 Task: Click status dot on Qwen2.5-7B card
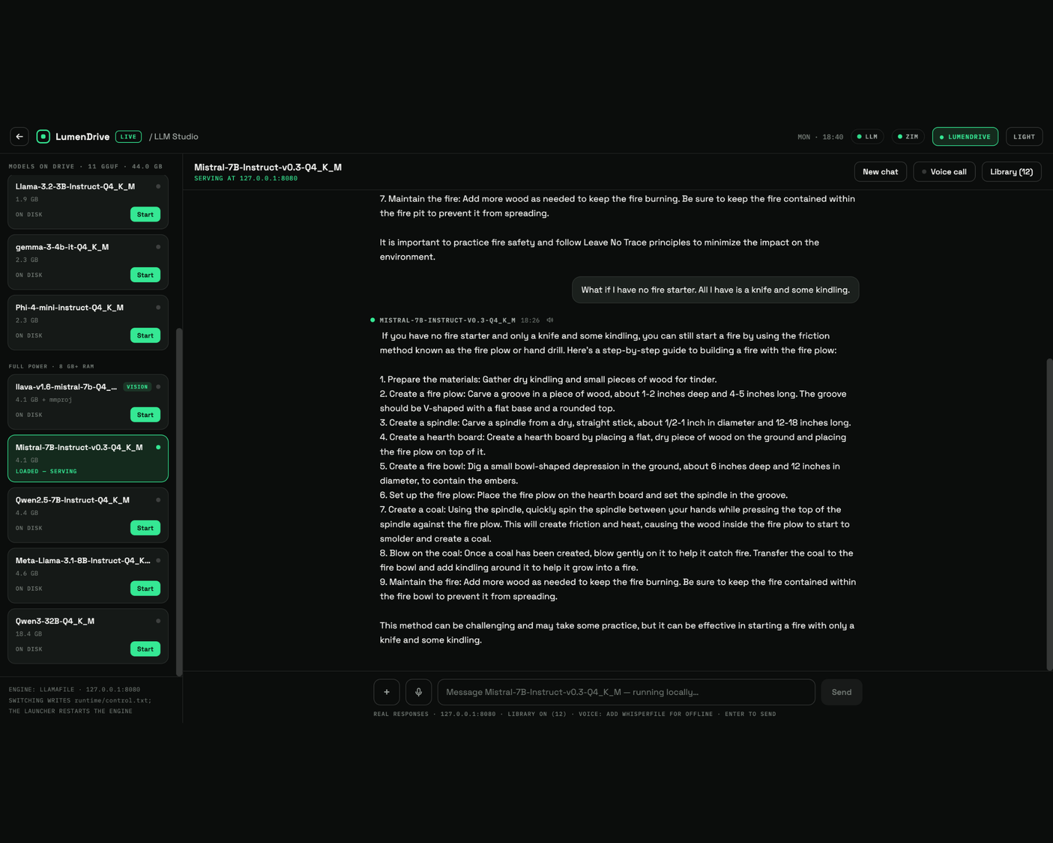(158, 500)
